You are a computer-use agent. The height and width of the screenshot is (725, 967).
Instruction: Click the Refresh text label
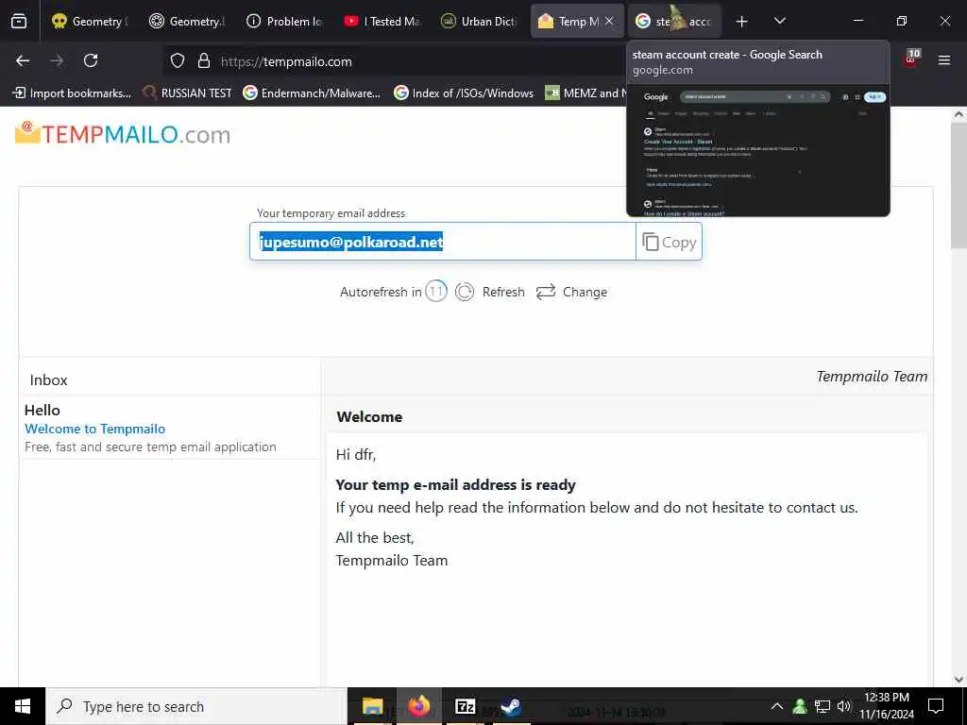click(x=503, y=293)
